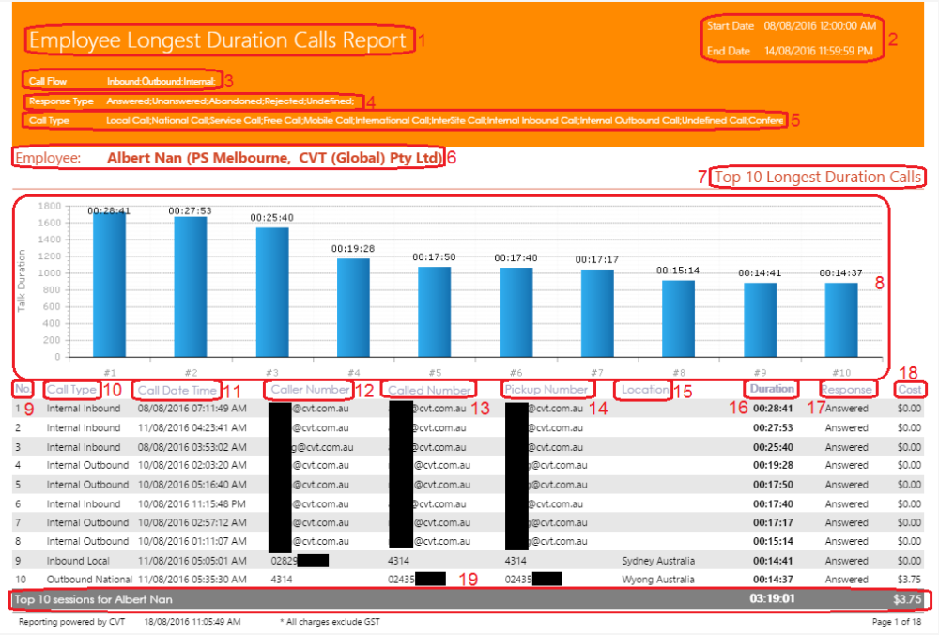The width and height of the screenshot is (939, 635).
Task: Click the Top 10 Longest Duration Calls heading
Action: pyautogui.click(x=818, y=177)
